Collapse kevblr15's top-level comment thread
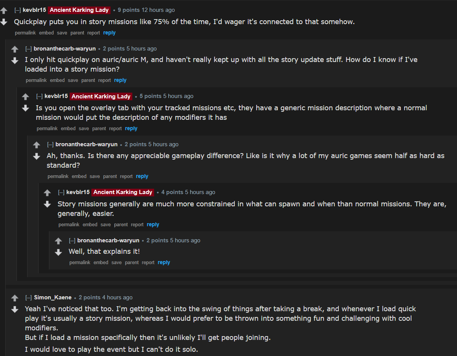457x356 pixels. 18,10
